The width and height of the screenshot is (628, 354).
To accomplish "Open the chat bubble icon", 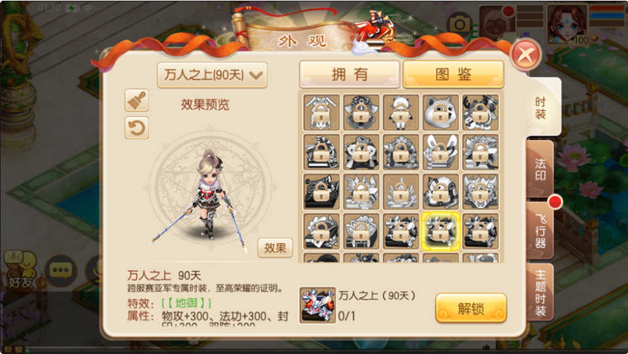I will pyautogui.click(x=61, y=270).
